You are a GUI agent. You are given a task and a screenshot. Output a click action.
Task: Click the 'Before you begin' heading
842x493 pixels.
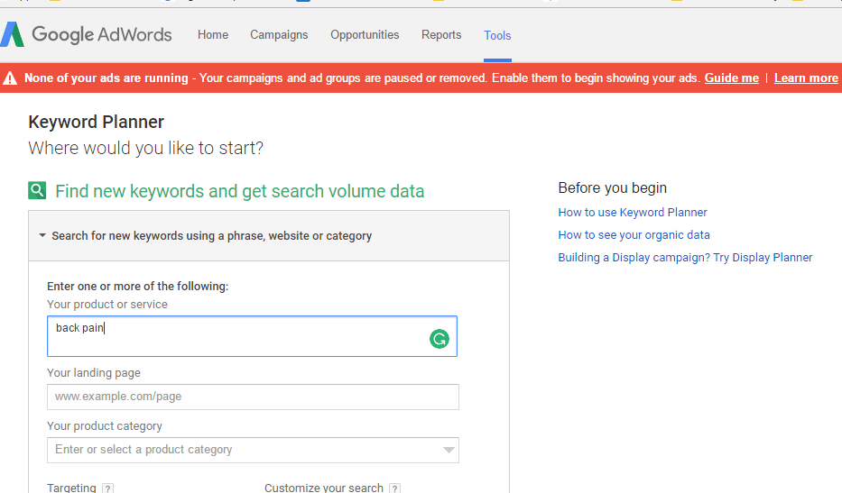pyautogui.click(x=612, y=187)
